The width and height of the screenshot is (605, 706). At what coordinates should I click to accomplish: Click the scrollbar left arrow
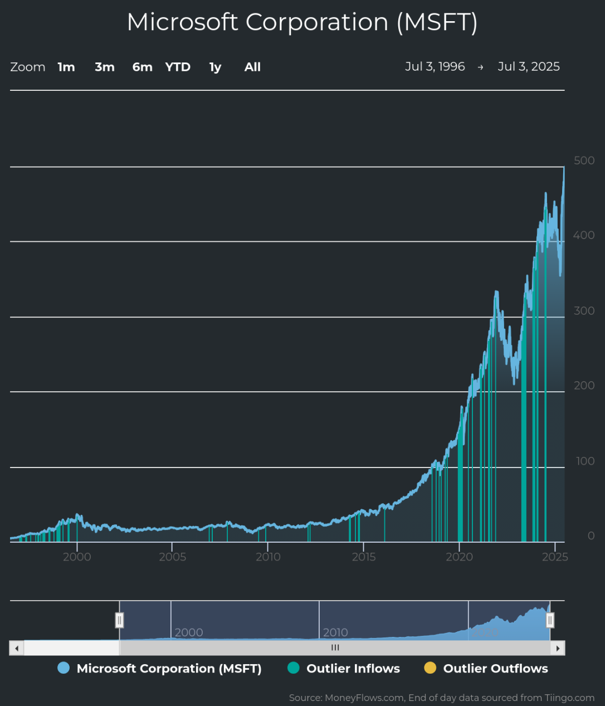(x=17, y=648)
